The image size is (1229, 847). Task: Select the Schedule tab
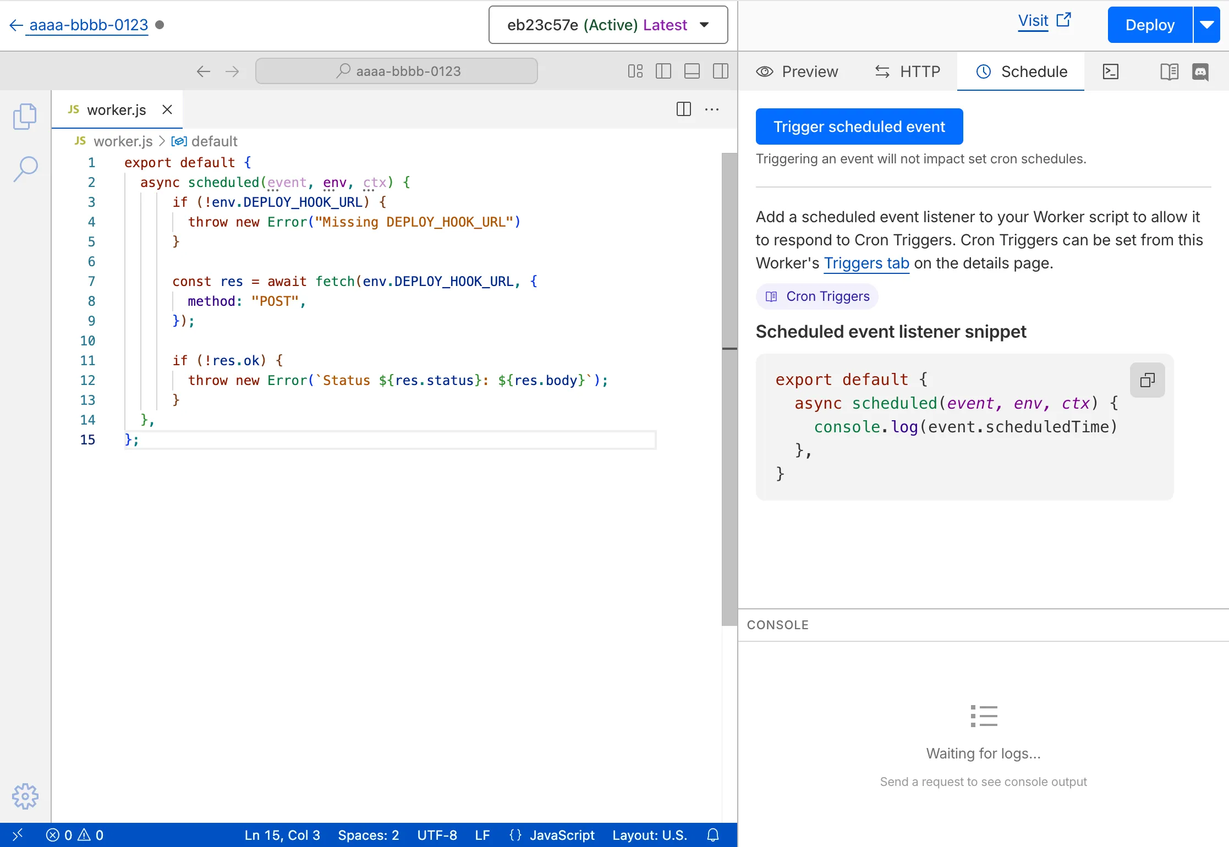point(1021,71)
